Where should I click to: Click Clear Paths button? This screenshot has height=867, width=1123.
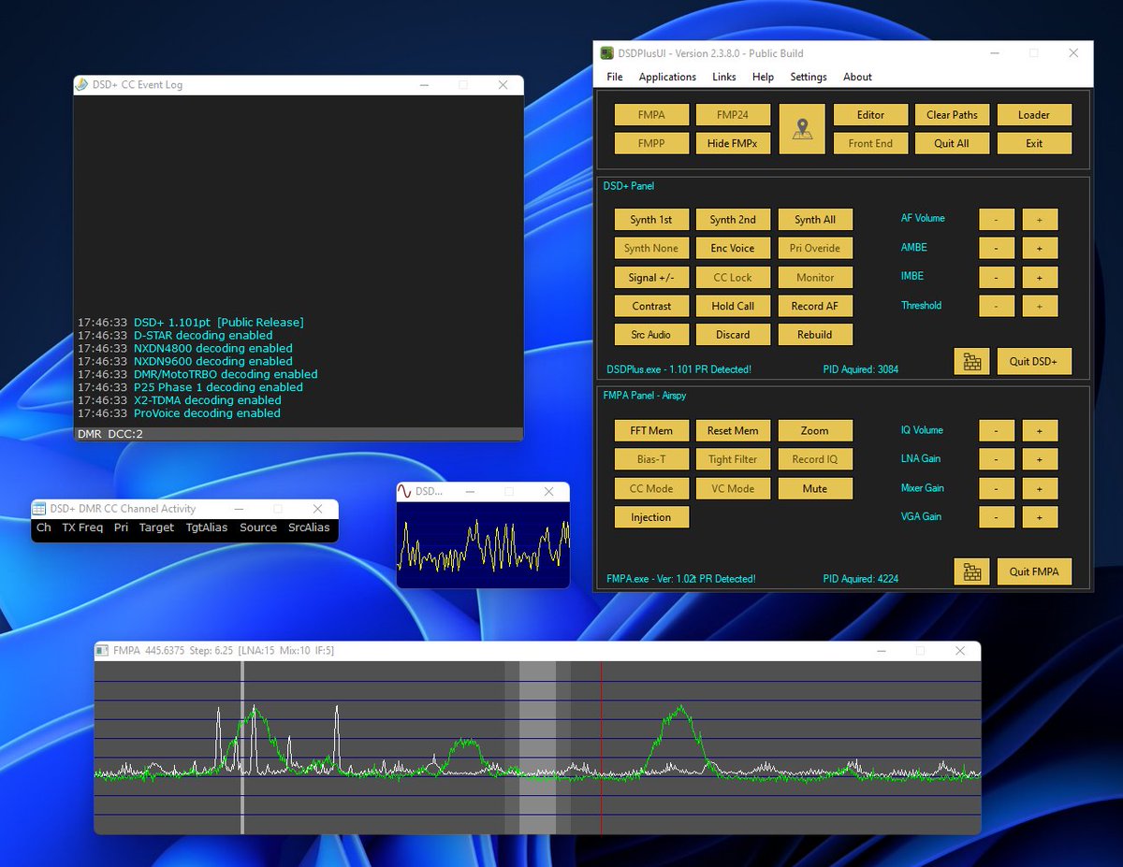pos(952,115)
